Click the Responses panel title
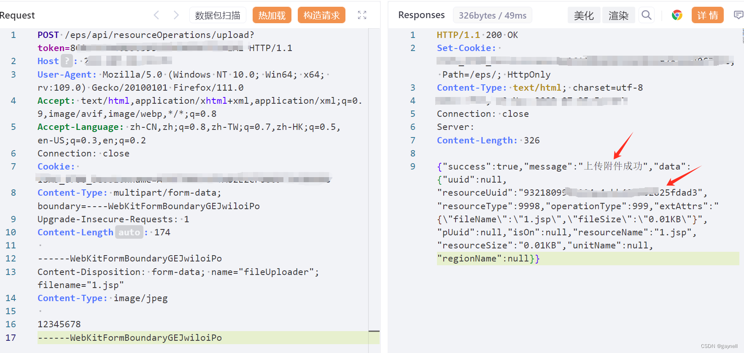The width and height of the screenshot is (744, 353). click(x=421, y=15)
